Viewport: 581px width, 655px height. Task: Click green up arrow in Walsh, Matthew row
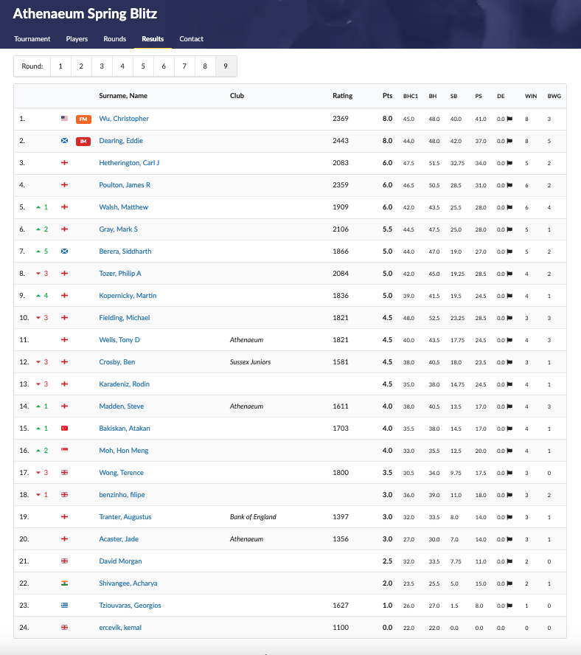tap(38, 207)
